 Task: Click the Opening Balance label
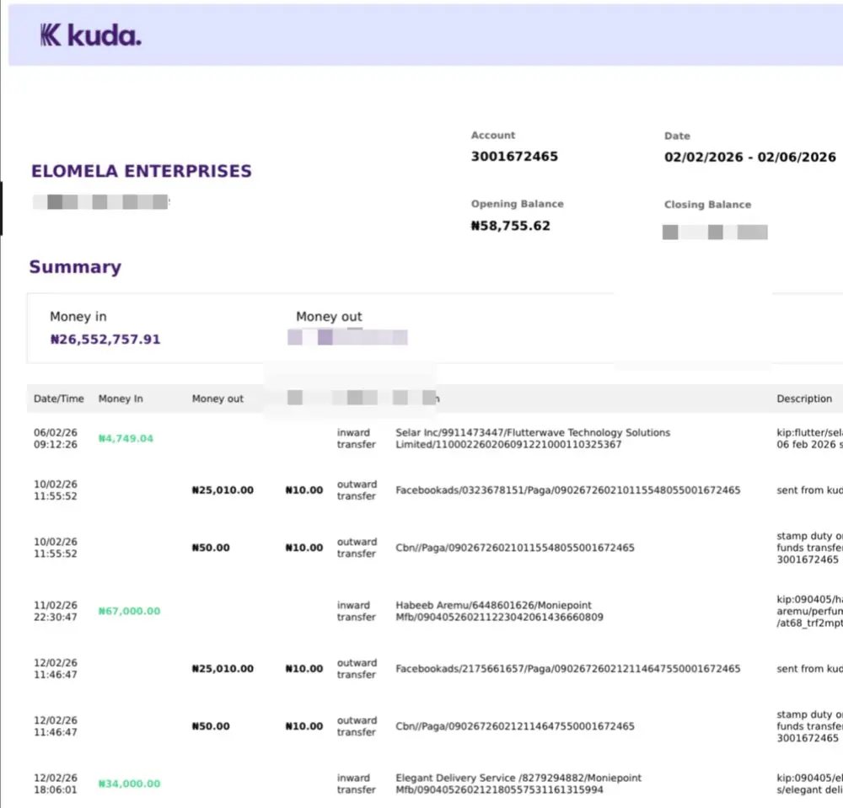click(518, 204)
